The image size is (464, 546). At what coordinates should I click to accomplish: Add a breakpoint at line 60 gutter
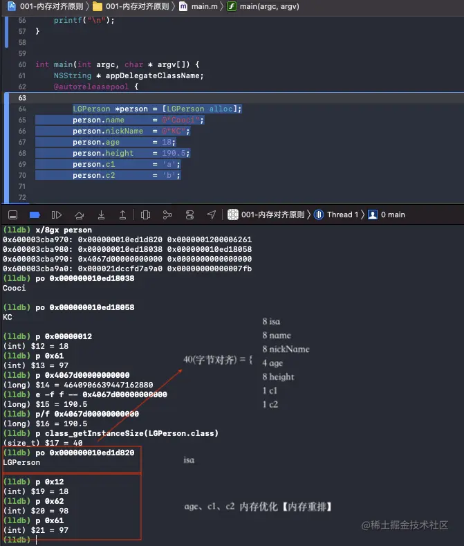pos(22,65)
